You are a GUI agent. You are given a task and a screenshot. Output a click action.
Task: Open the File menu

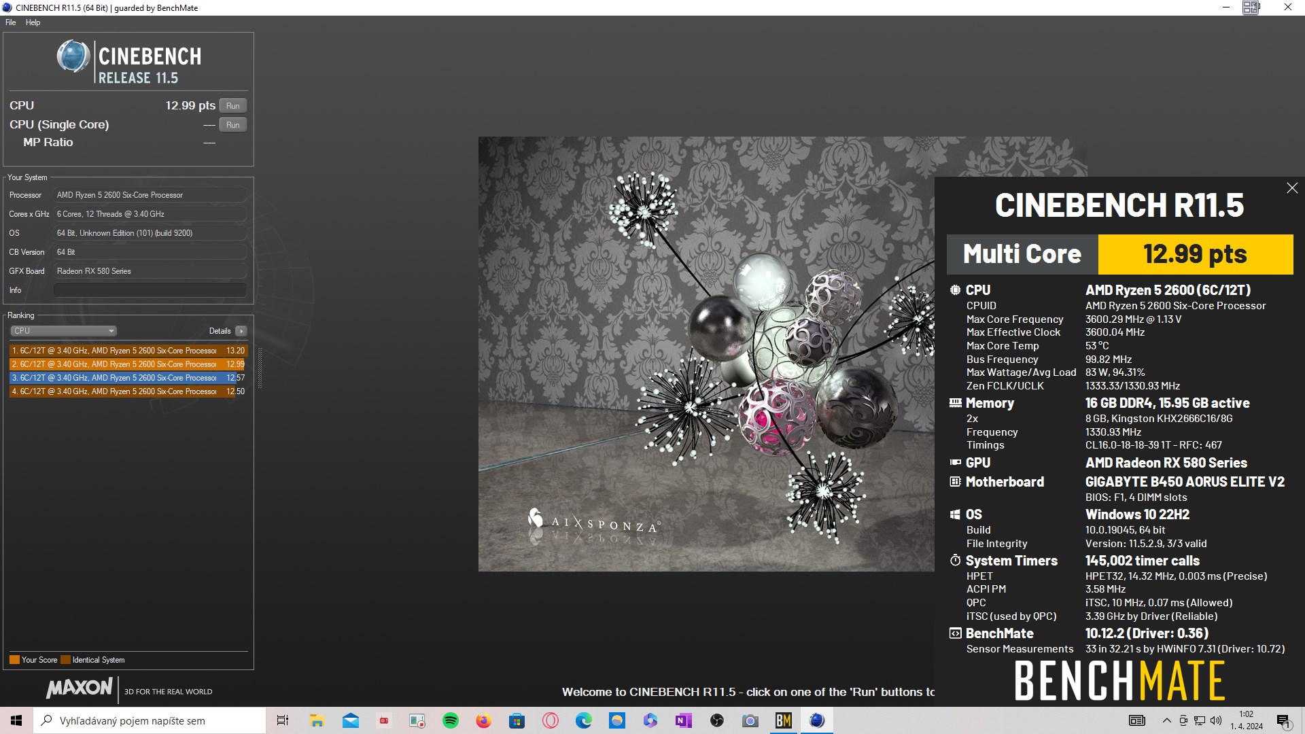[x=11, y=22]
